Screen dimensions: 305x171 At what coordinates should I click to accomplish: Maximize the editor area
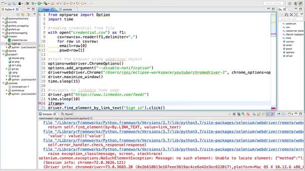tap(273, 9)
